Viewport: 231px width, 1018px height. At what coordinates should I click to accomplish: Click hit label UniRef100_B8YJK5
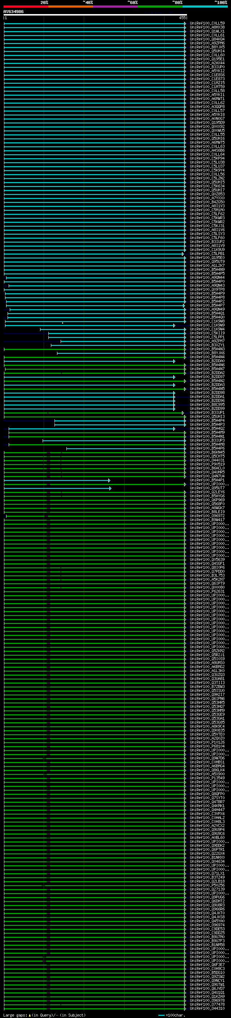[207, 47]
